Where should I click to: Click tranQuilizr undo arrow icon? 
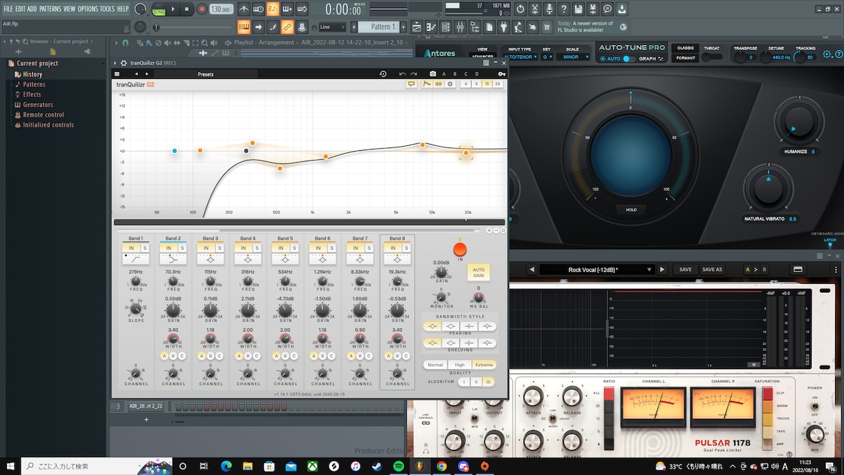pyautogui.click(x=403, y=73)
